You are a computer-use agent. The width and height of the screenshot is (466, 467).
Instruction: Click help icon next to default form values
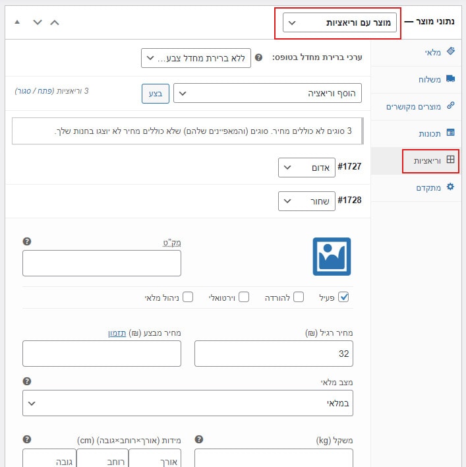[x=258, y=57]
